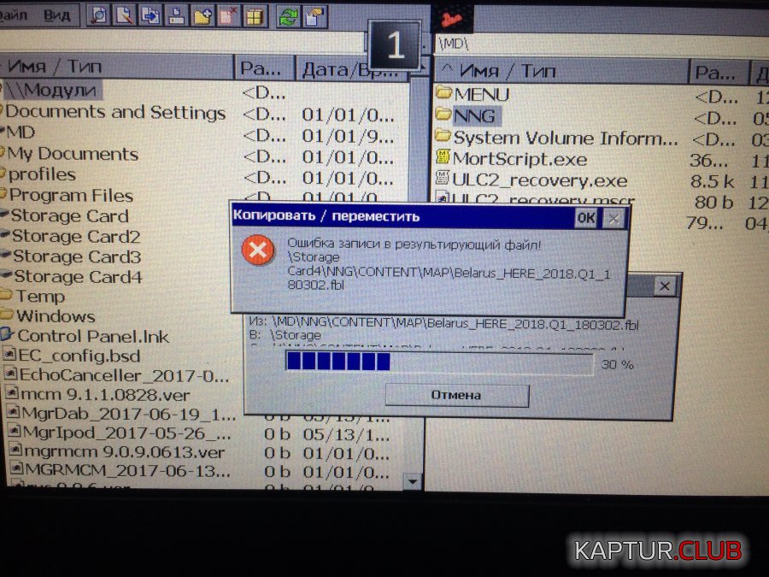Close the copy progress window
This screenshot has height=577, width=769.
click(x=665, y=286)
